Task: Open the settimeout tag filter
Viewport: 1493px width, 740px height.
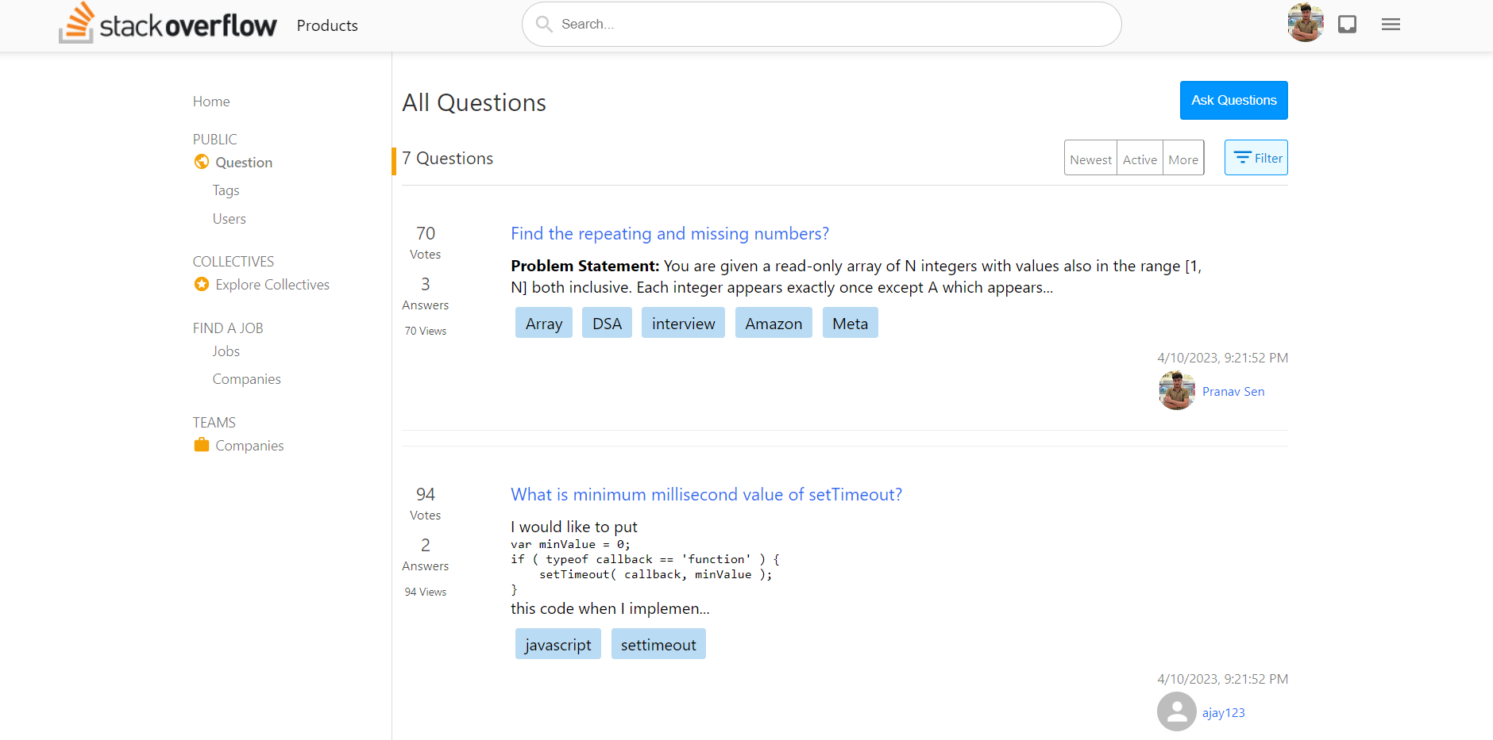Action: 658,643
